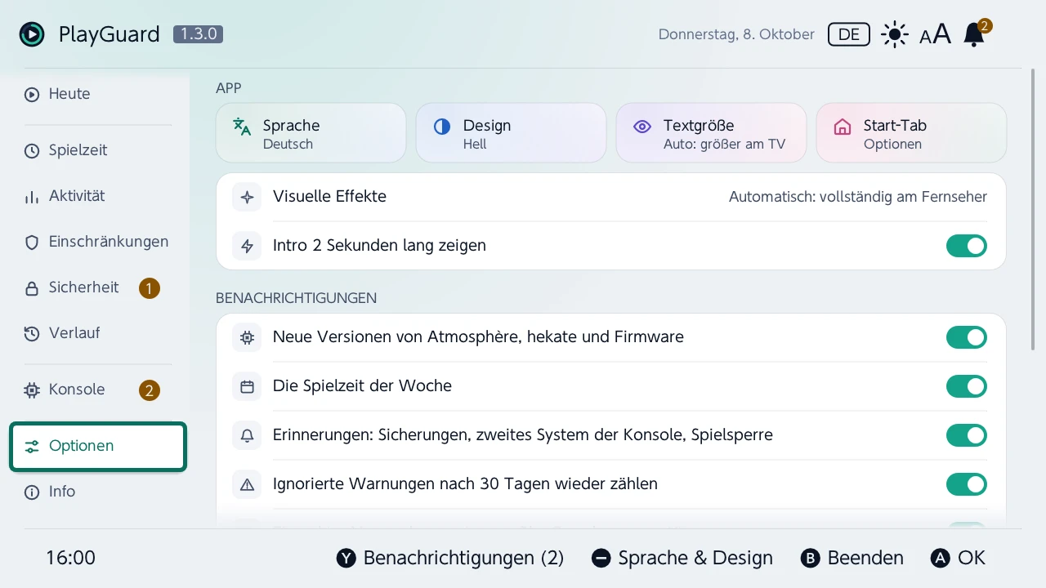Open the Sicherheit tab
1046x588 pixels.
98,287
